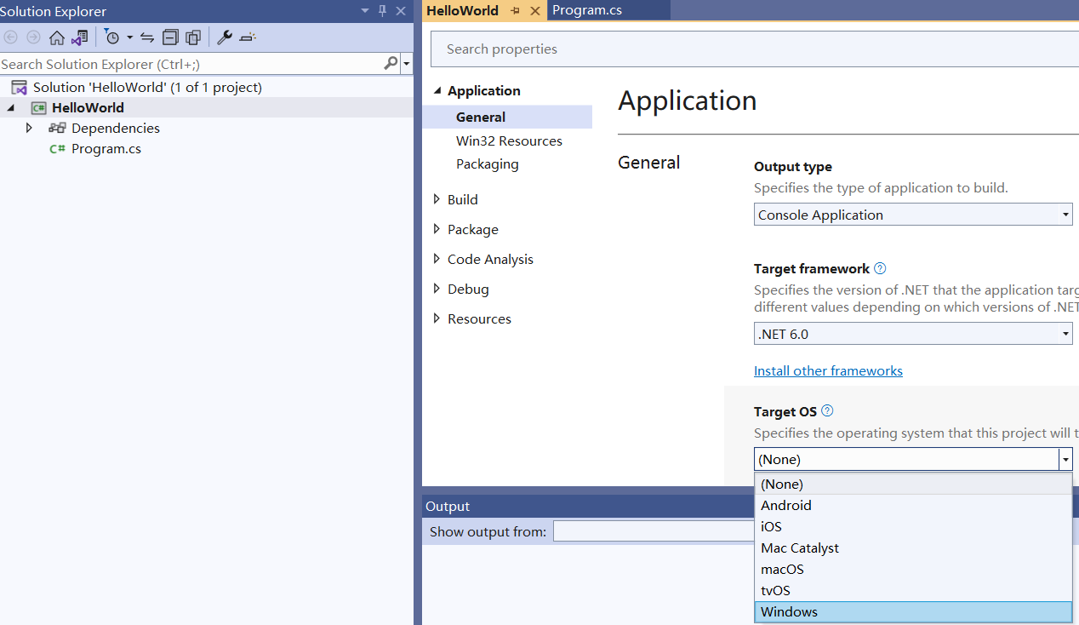Open the Target framework .NET 6.0 dropdown
1079x625 pixels.
coord(913,334)
